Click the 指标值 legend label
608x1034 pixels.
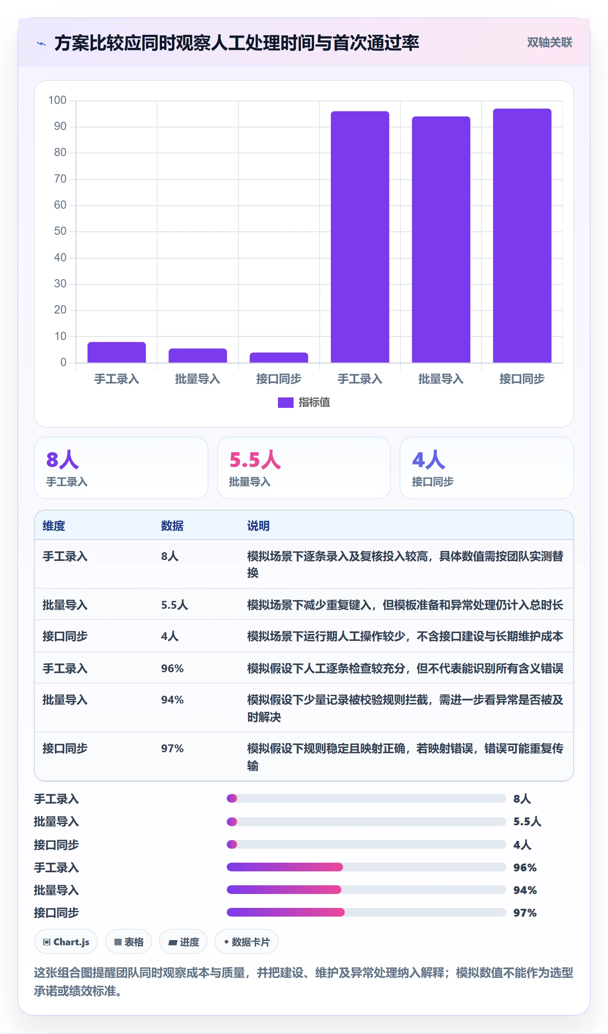coord(314,403)
